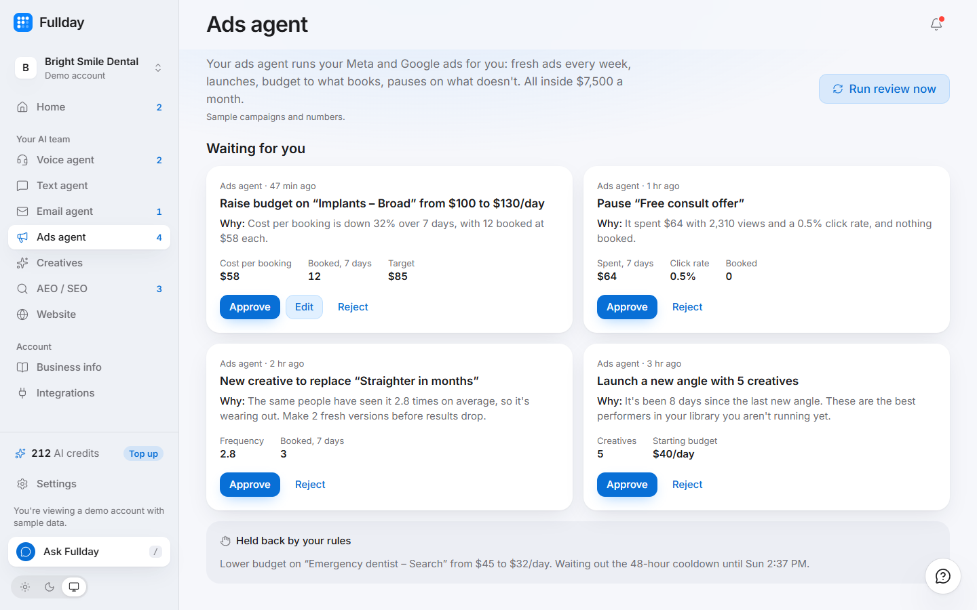Click the Ads agent badge count 4
977x610 pixels.
159,237
